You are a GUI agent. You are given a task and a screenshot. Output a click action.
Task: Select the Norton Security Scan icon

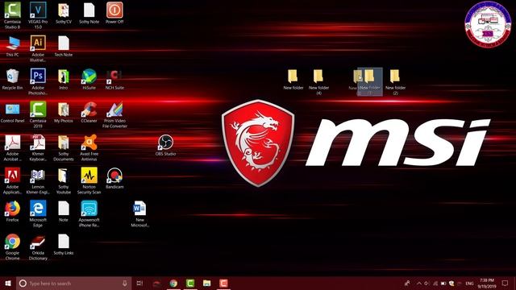tap(89, 176)
